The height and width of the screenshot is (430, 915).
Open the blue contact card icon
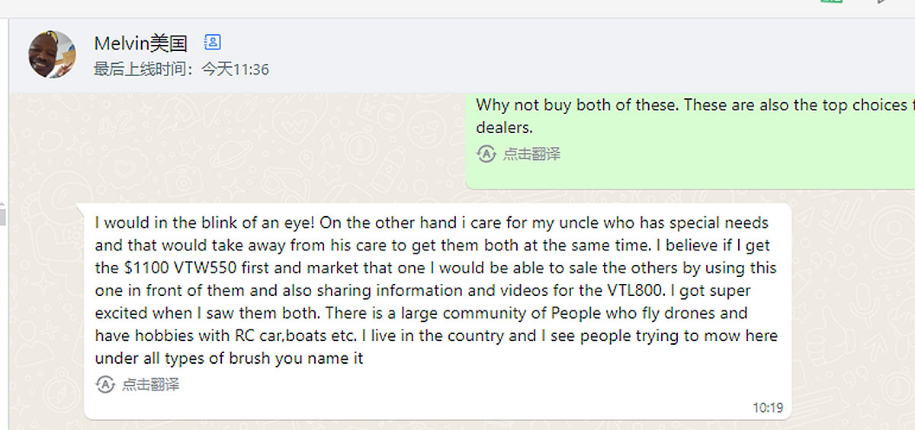[213, 43]
